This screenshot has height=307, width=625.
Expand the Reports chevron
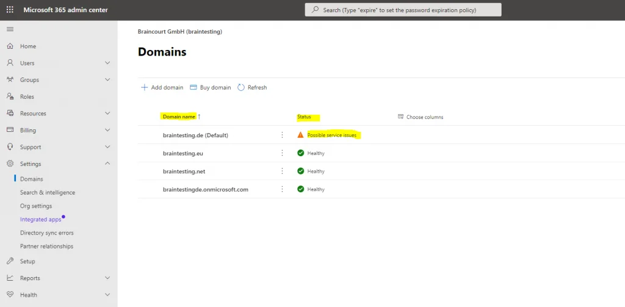tap(107, 278)
